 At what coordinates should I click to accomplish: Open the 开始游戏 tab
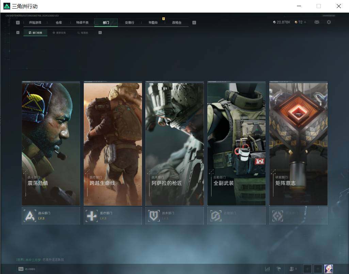[x=35, y=22]
